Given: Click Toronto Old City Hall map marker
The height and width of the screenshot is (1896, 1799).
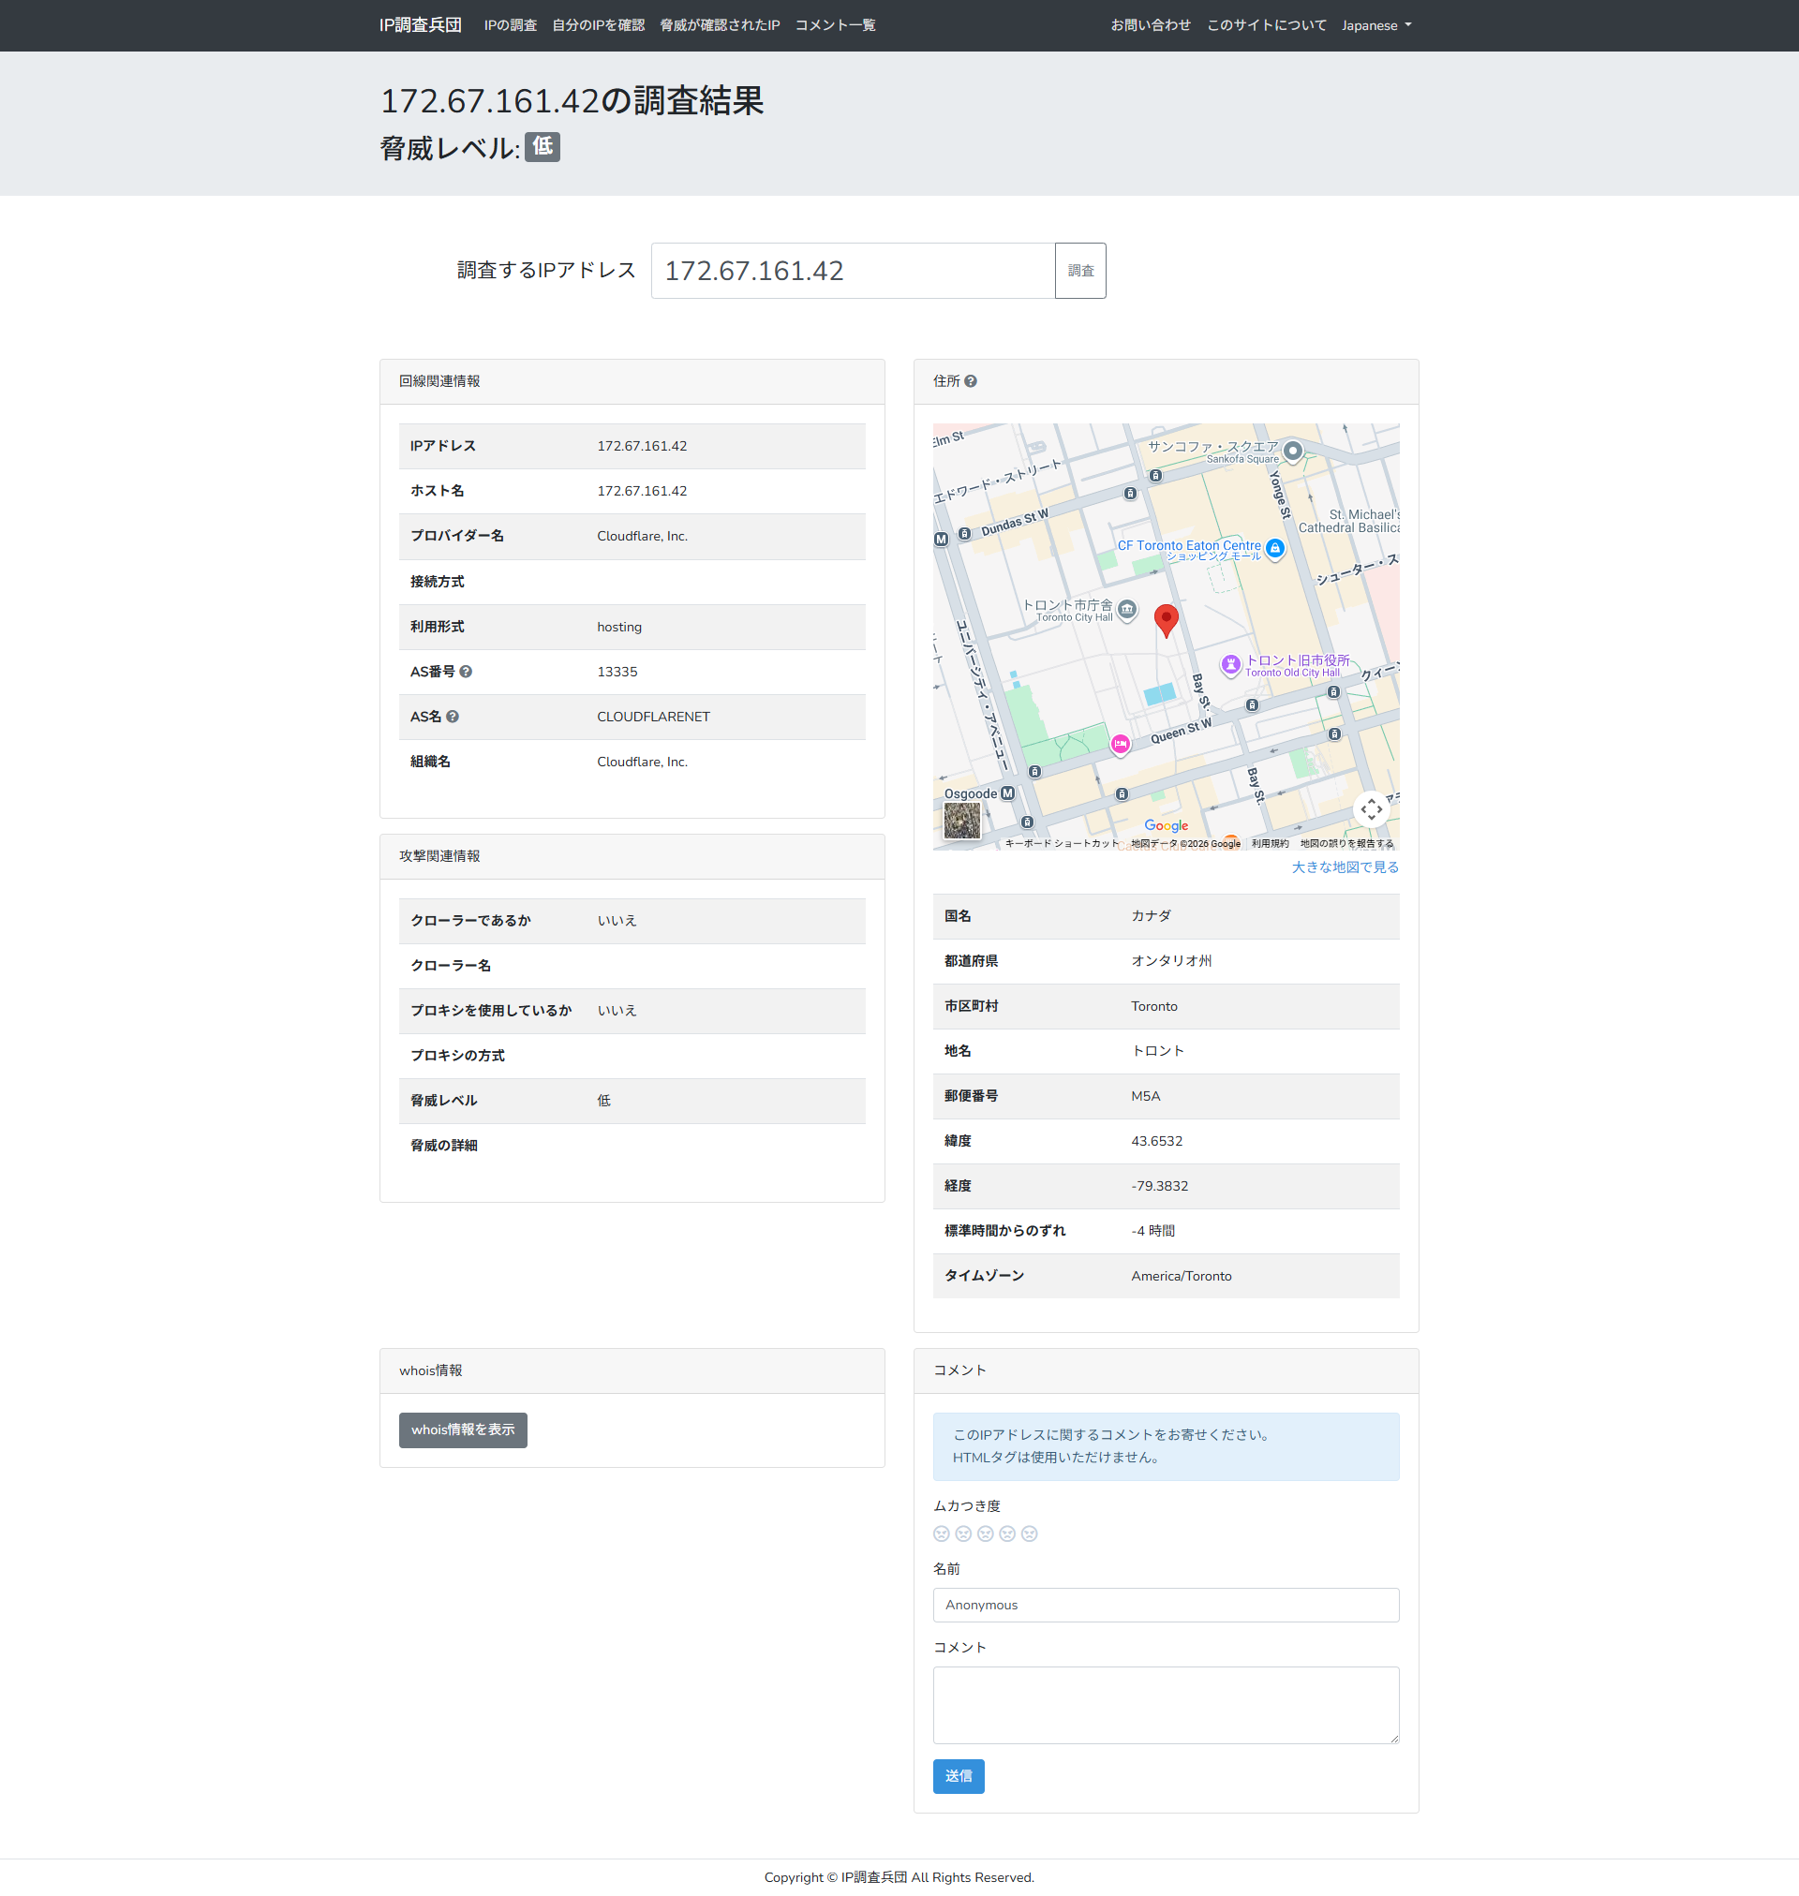Looking at the screenshot, I should 1230,663.
